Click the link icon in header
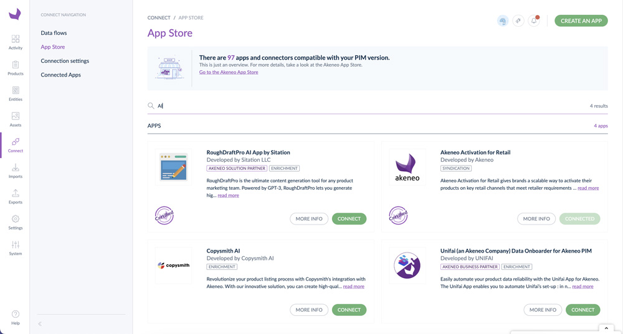The image size is (623, 334). pyautogui.click(x=518, y=21)
